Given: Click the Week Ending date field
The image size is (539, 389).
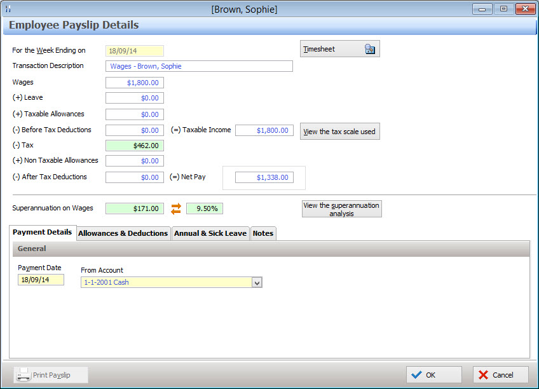Looking at the screenshot, I should 134,51.
